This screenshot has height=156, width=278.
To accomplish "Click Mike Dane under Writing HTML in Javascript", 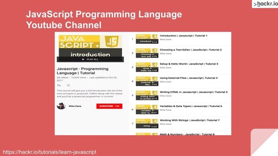I will 165,96.
